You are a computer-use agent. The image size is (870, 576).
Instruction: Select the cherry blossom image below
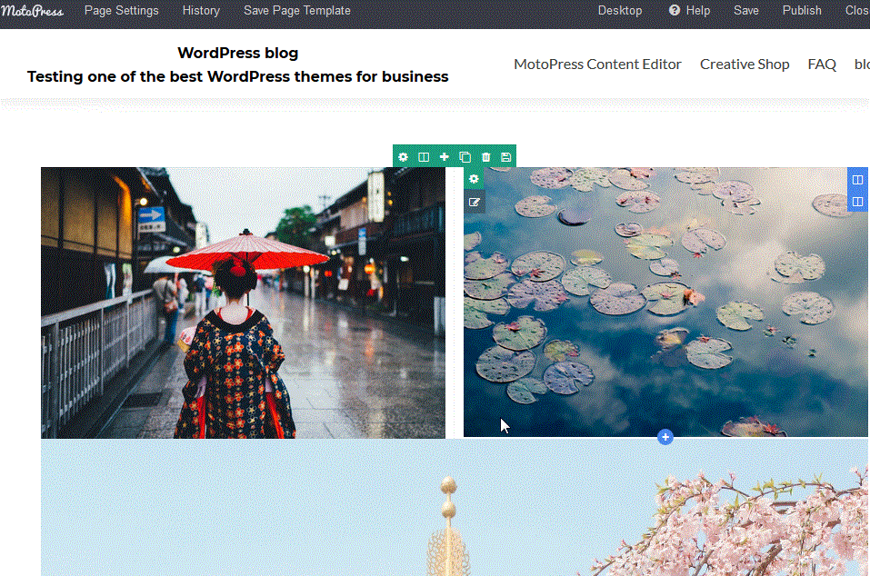455,507
